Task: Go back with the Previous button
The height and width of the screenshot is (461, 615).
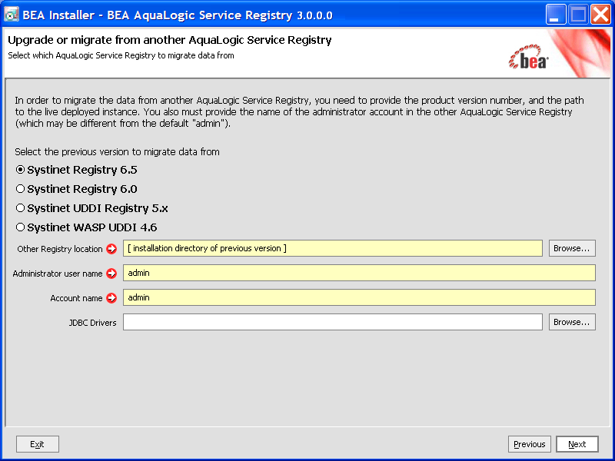Action: (530, 444)
